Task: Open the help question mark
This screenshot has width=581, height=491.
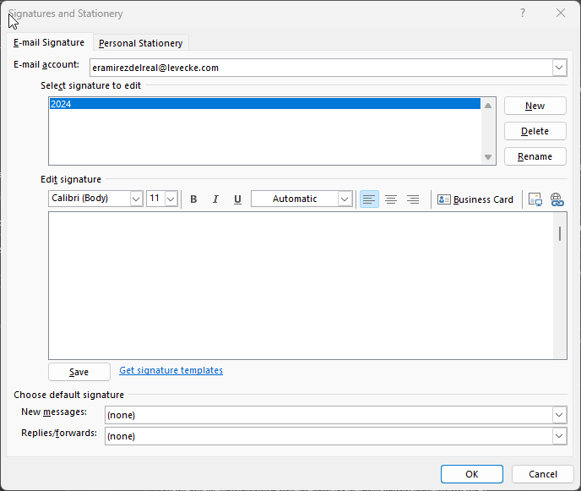Action: [523, 14]
